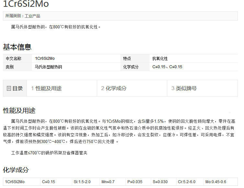
Task: Select the 类别 label in info table
Action: point(10,67)
